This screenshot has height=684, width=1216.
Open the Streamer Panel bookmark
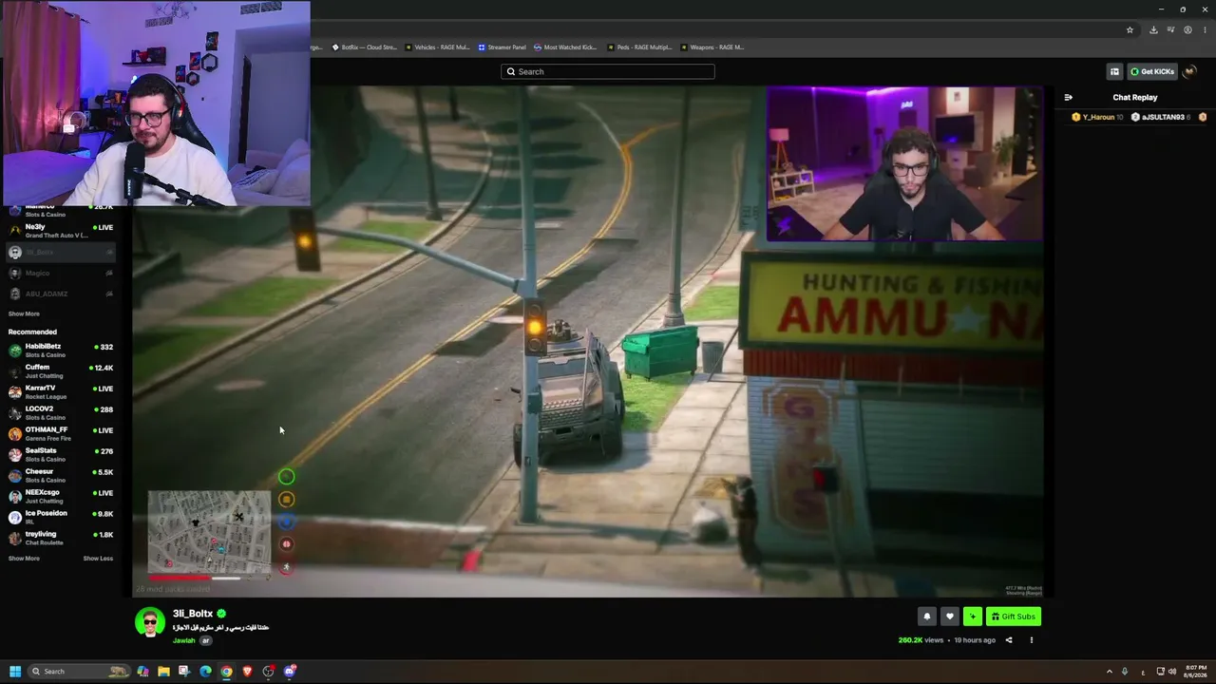pyautogui.click(x=503, y=47)
